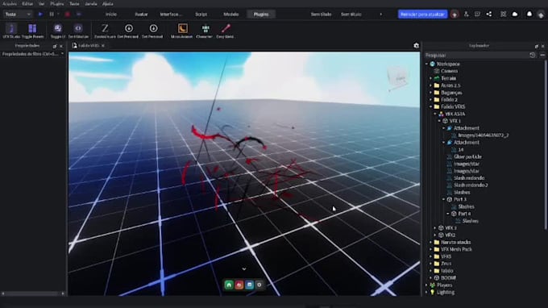Select Slash redondo 2 emitter
The width and height of the screenshot is (548, 308).
tap(471, 185)
